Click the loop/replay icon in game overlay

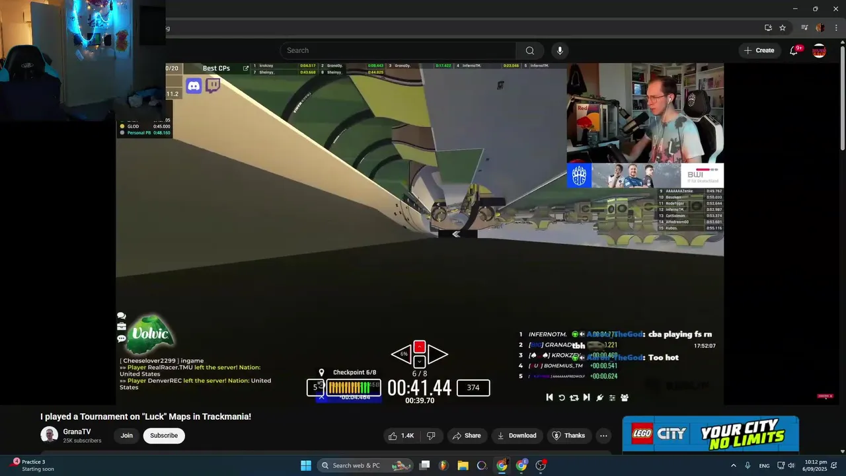coord(574,397)
